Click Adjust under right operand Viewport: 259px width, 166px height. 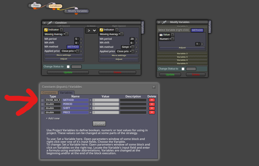119,59
